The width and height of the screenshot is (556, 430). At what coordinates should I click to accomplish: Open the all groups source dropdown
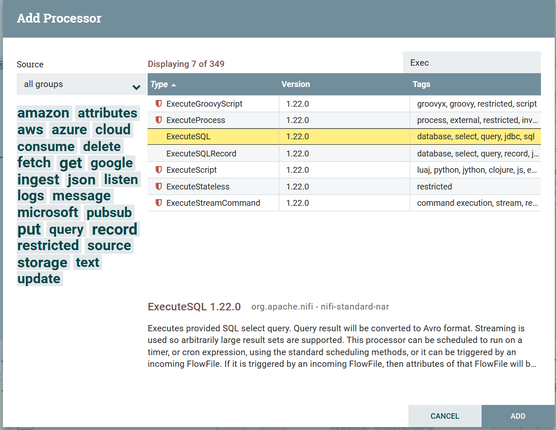point(82,84)
